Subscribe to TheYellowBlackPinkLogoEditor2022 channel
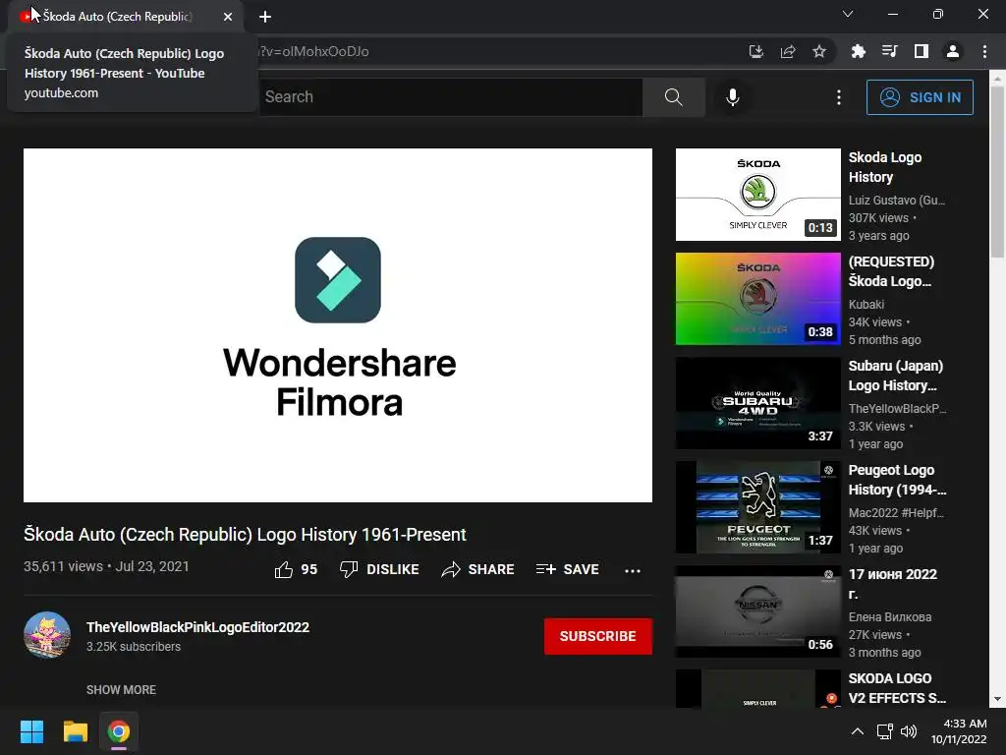The image size is (1006, 755). [x=598, y=636]
